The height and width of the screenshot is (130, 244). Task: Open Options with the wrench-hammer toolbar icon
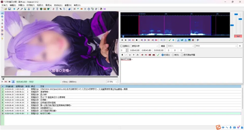[101, 9]
